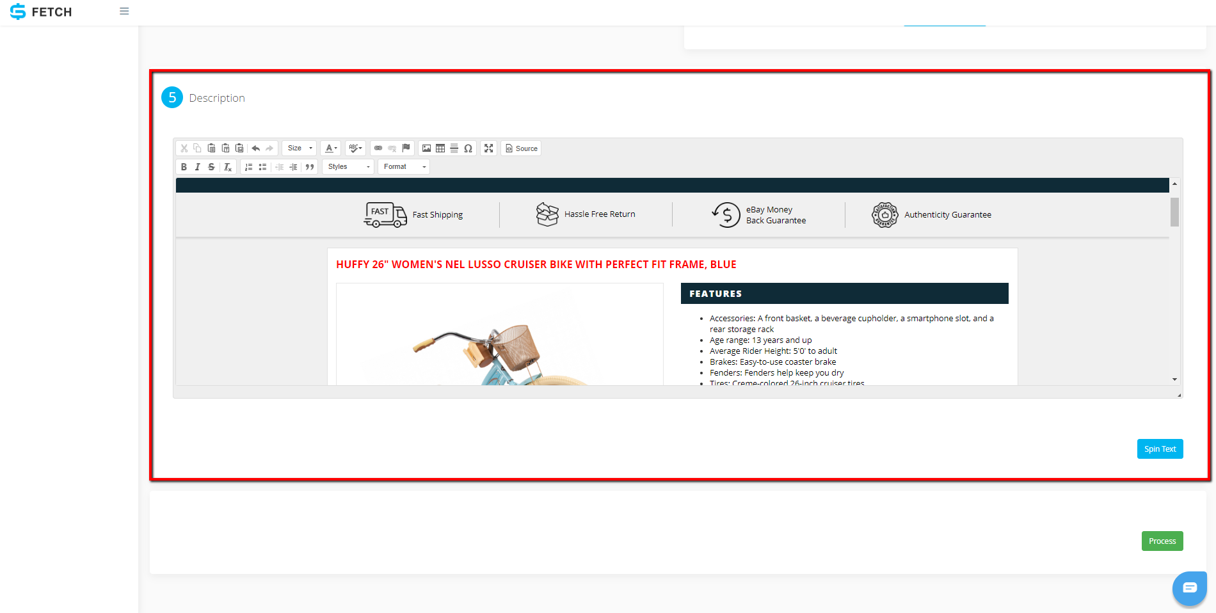Open the Styles dropdown
Image resolution: width=1216 pixels, height=613 pixels.
tap(348, 167)
